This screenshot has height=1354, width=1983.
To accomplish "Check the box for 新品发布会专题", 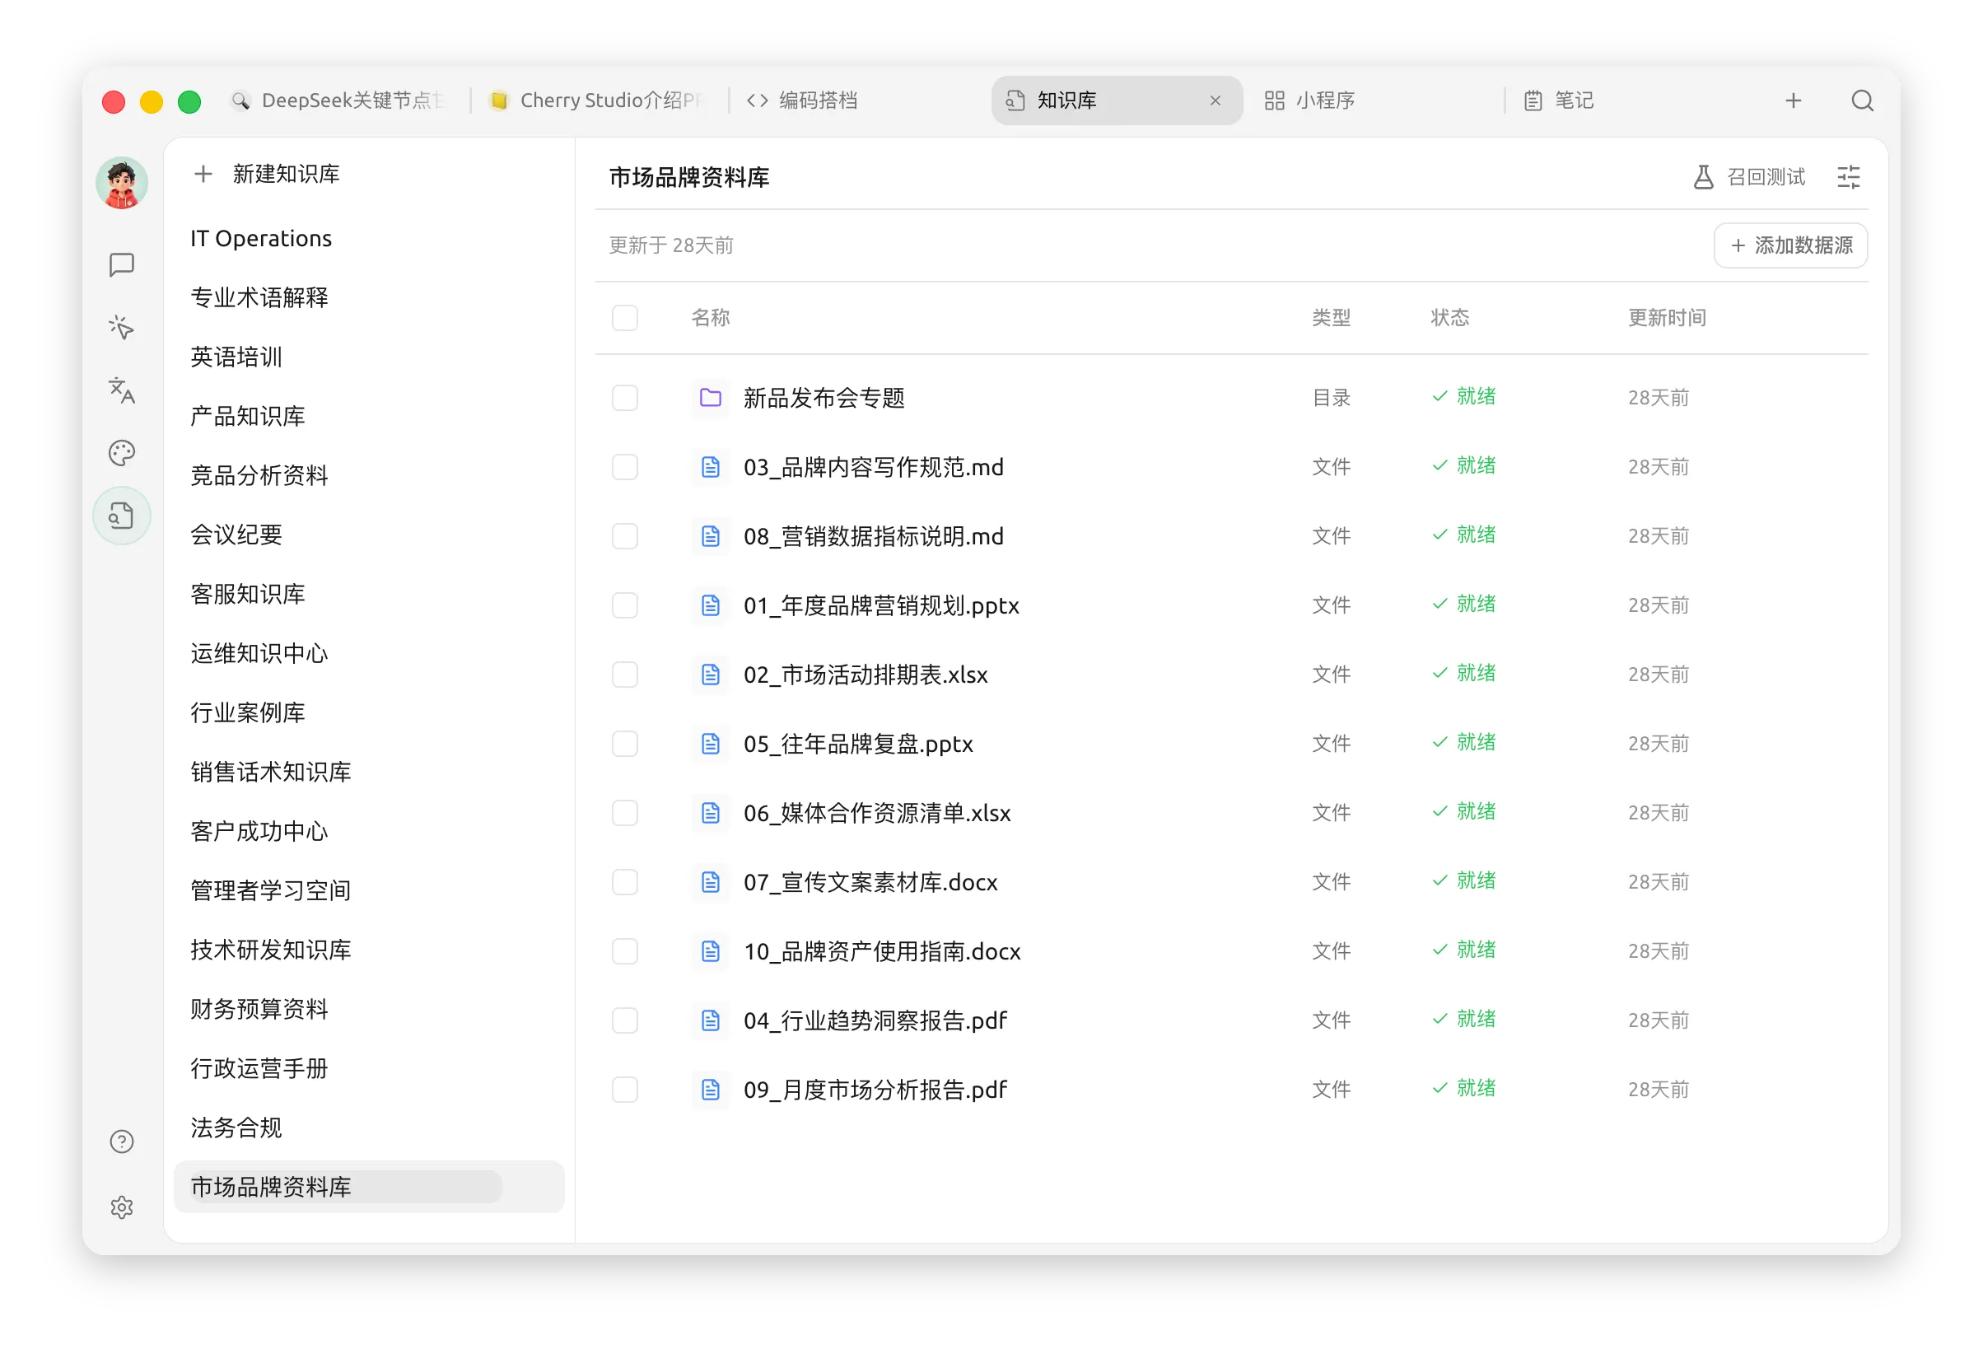I will pos(624,398).
